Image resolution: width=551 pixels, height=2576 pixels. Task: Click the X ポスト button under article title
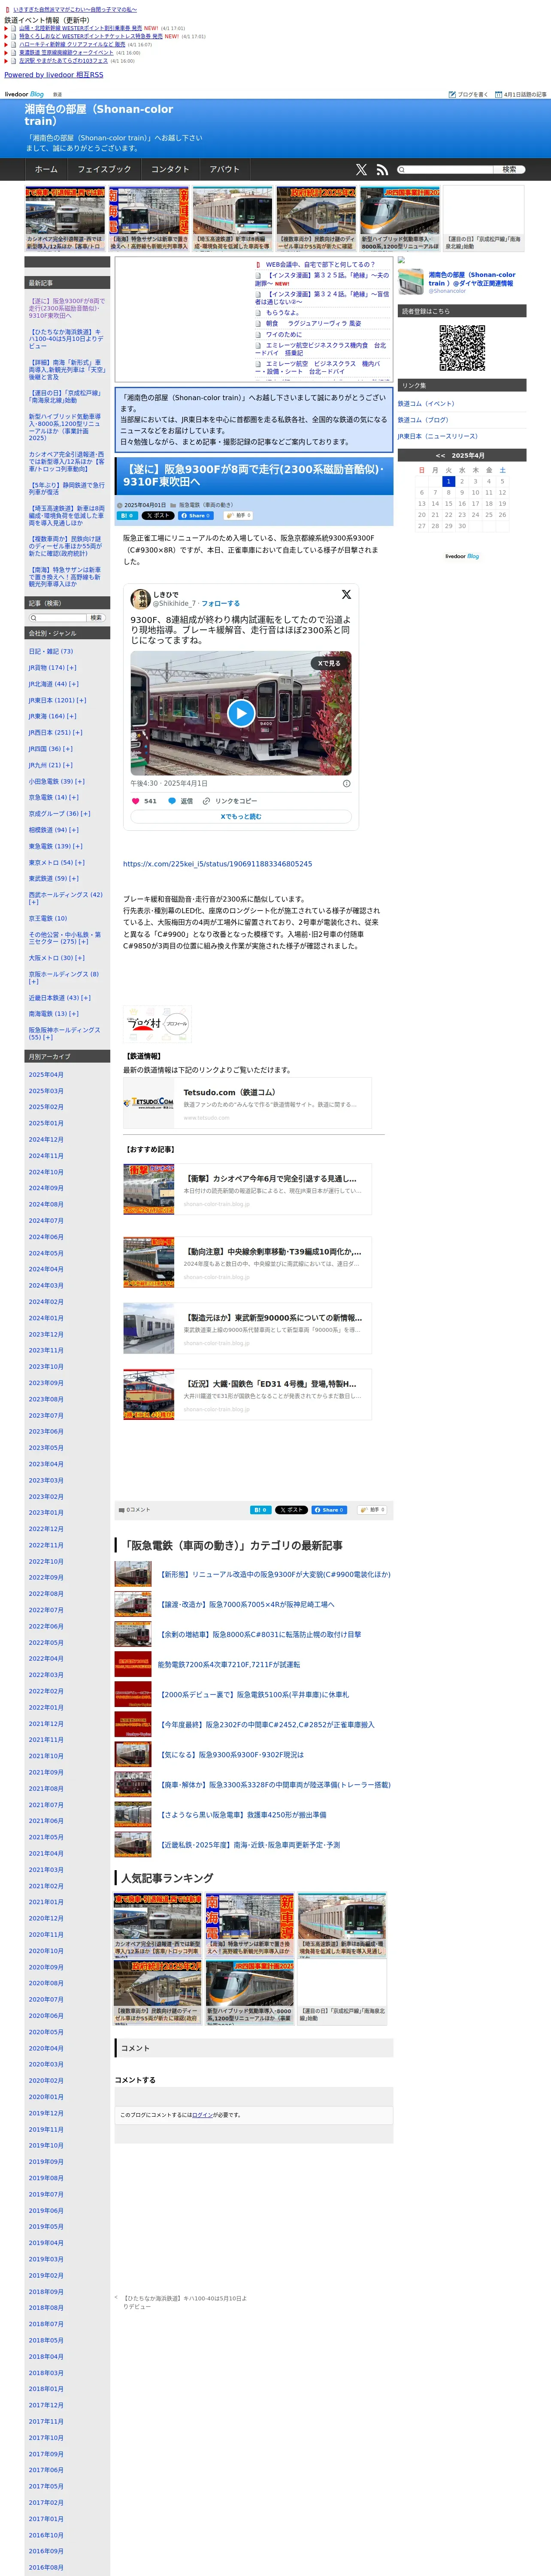tap(158, 516)
